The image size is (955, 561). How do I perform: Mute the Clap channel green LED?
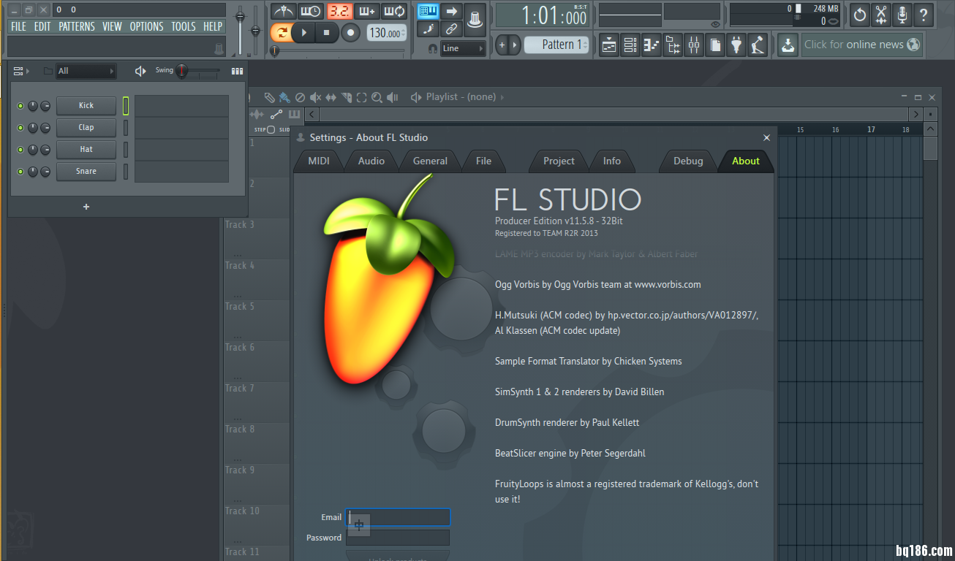tap(20, 128)
